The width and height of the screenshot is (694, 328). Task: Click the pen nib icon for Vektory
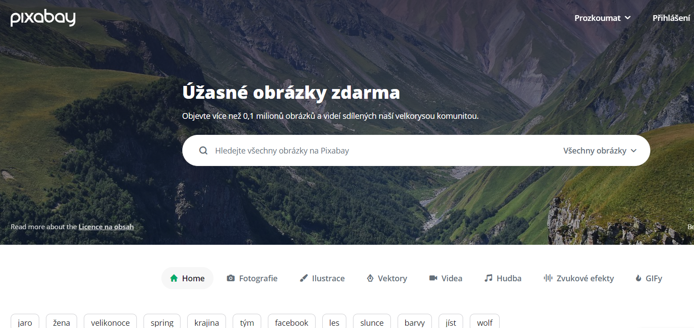[370, 278]
